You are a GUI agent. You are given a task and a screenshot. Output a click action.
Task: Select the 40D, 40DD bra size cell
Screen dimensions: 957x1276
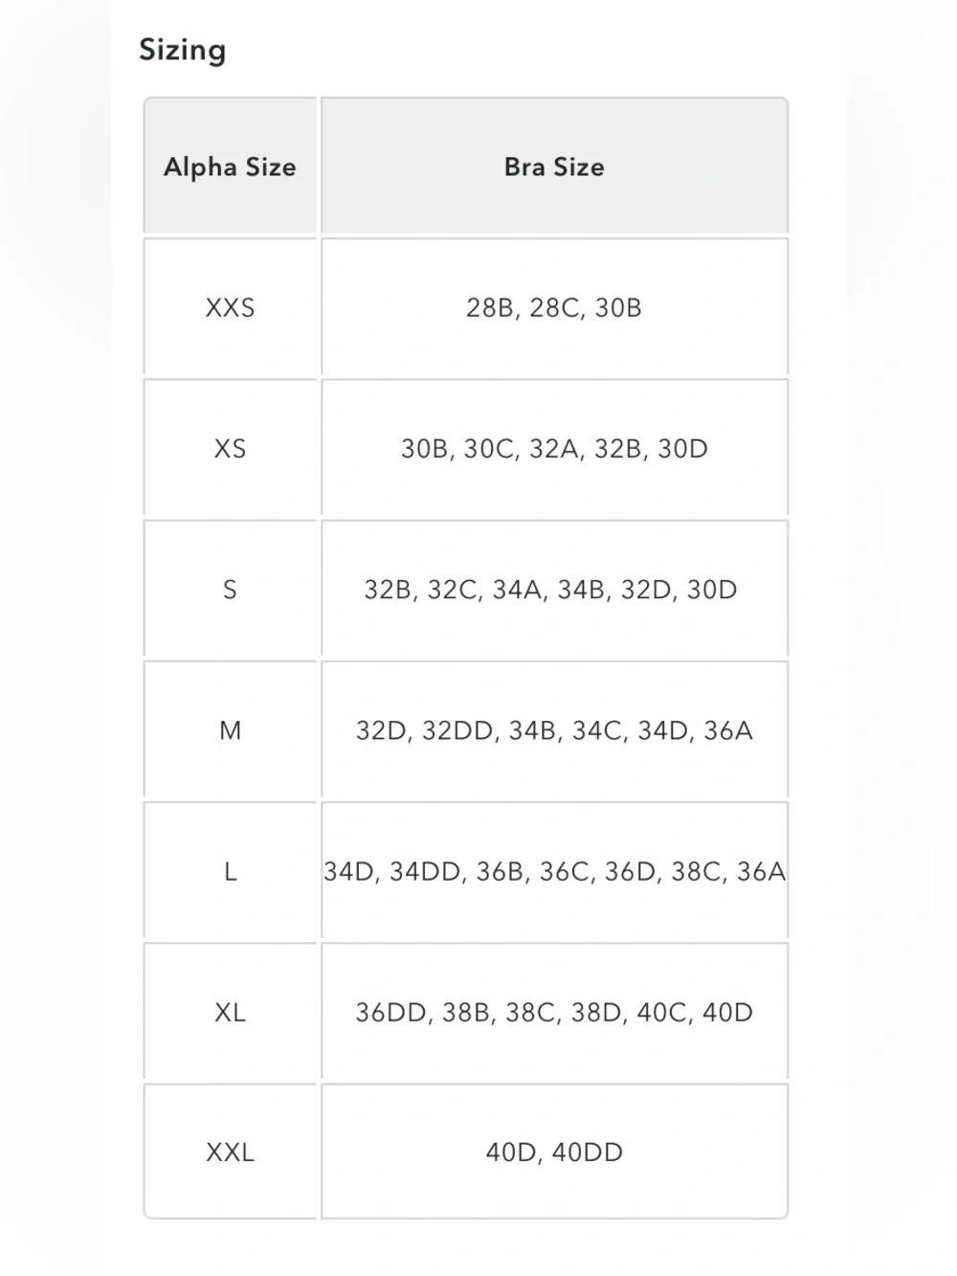pos(554,1152)
